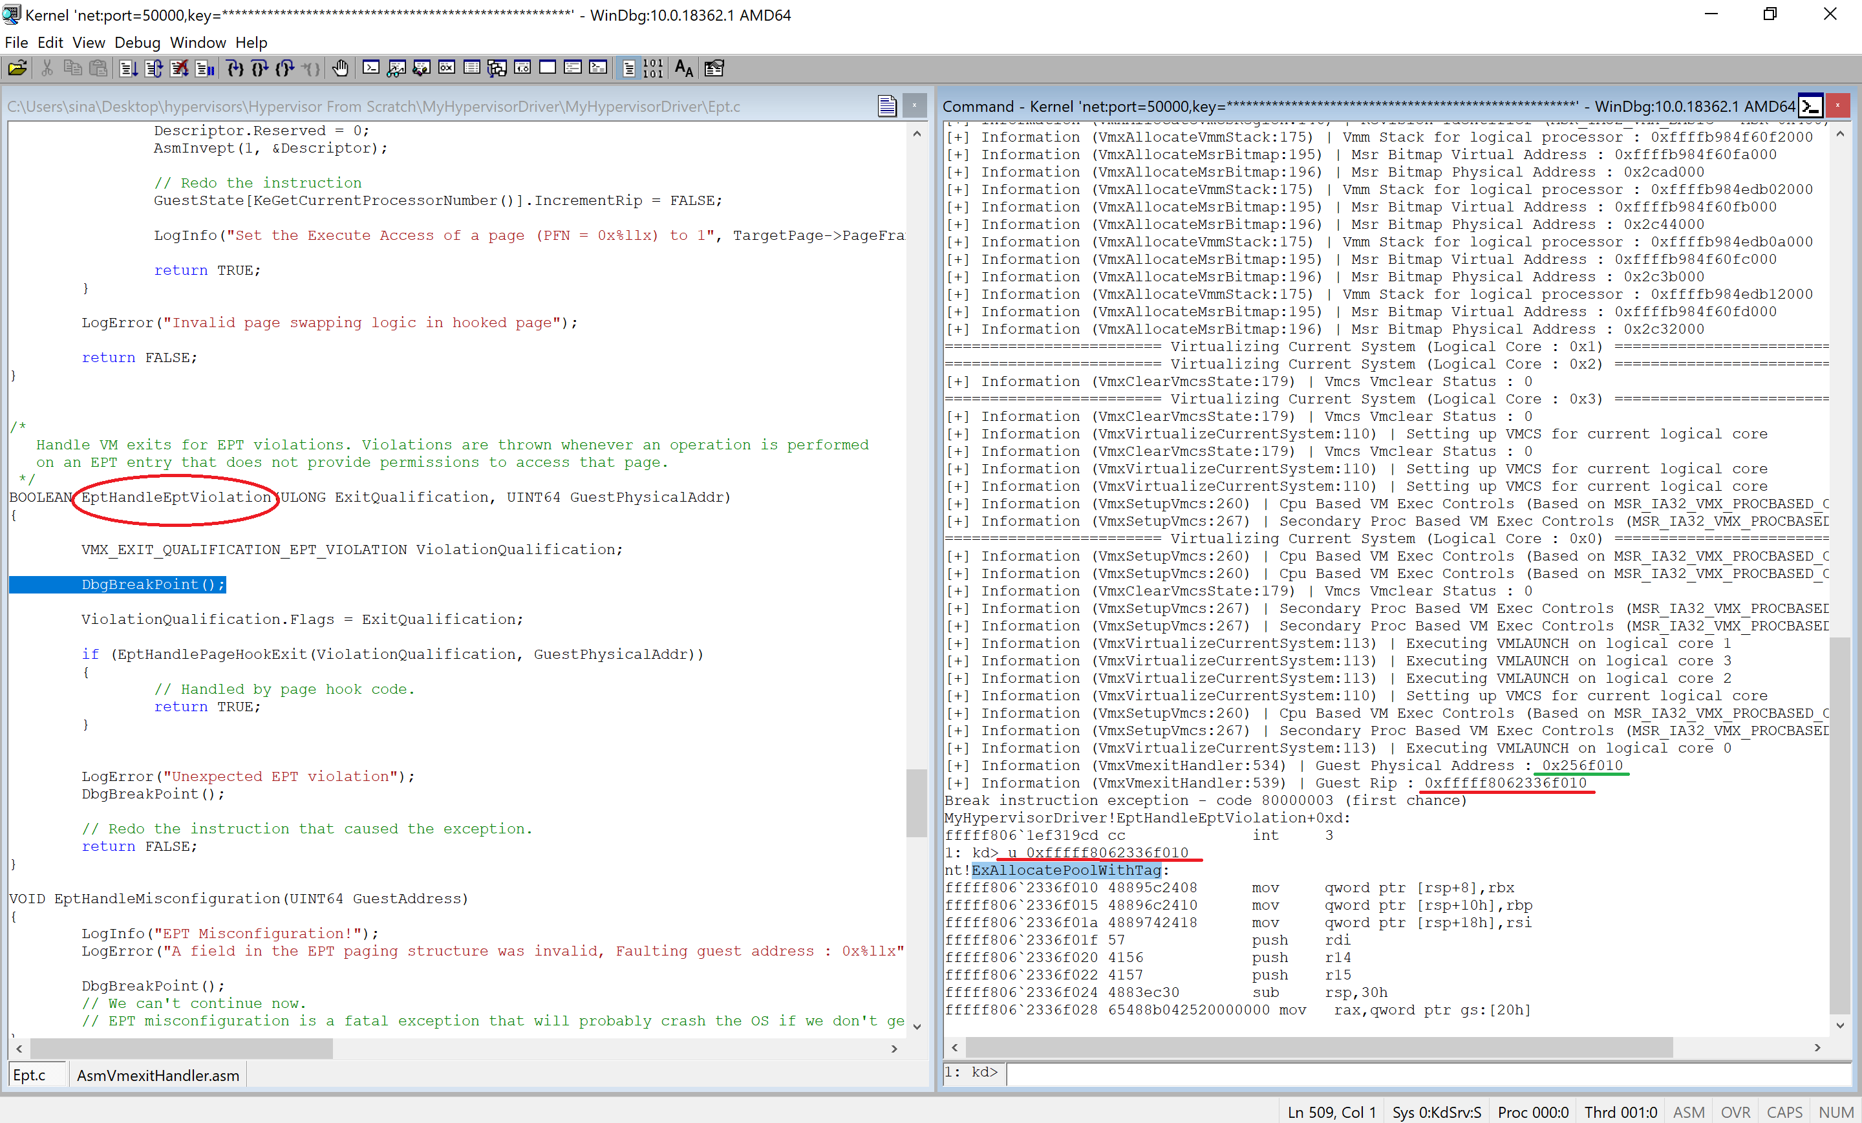Image resolution: width=1862 pixels, height=1123 pixels.
Task: Open the Registers window icon
Action: click(x=447, y=69)
